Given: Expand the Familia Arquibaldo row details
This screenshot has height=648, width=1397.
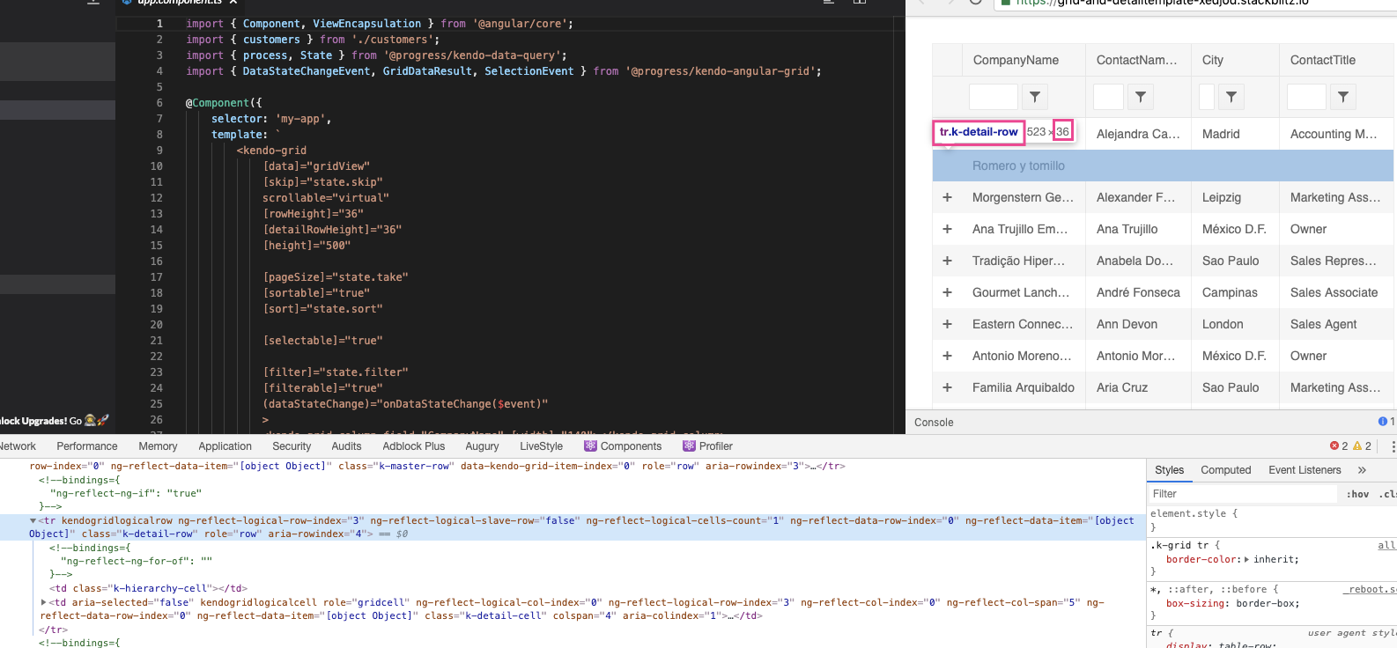Looking at the screenshot, I should coord(948,387).
